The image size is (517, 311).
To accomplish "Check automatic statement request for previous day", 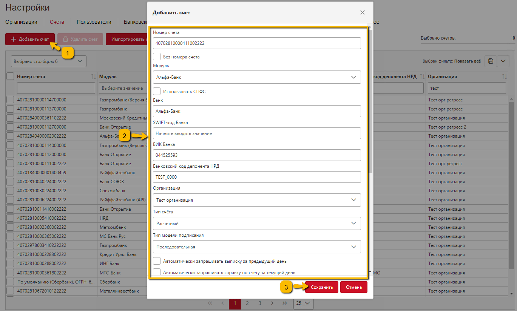I will [x=157, y=261].
